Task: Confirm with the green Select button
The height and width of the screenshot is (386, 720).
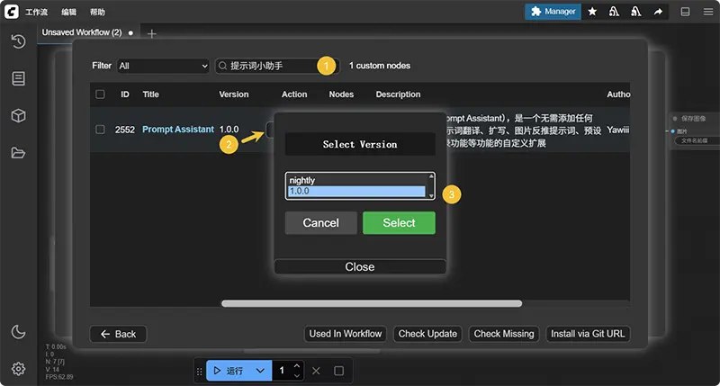Action: 399,223
